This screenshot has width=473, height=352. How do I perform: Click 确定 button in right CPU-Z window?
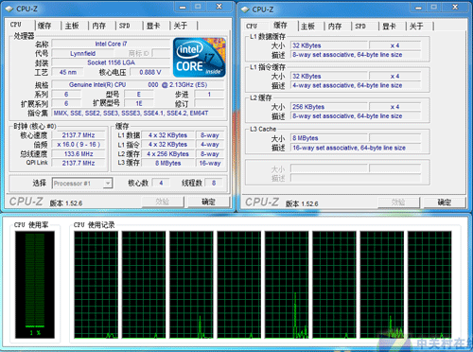click(x=445, y=202)
